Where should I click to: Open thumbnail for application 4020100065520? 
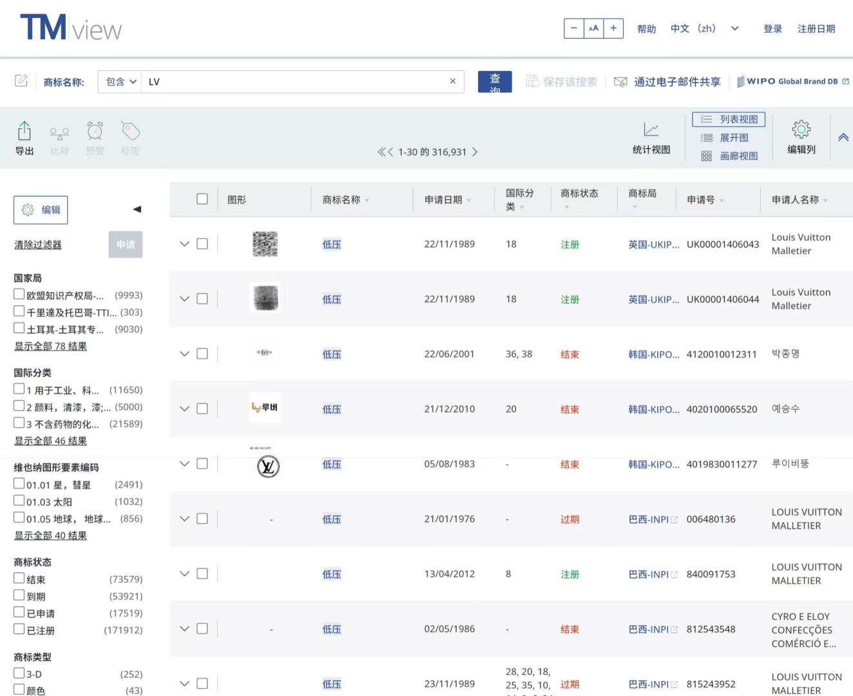(x=265, y=407)
